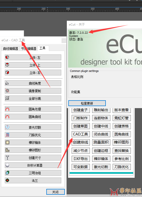
Task: Click the 关闭 button
Action: point(55,192)
